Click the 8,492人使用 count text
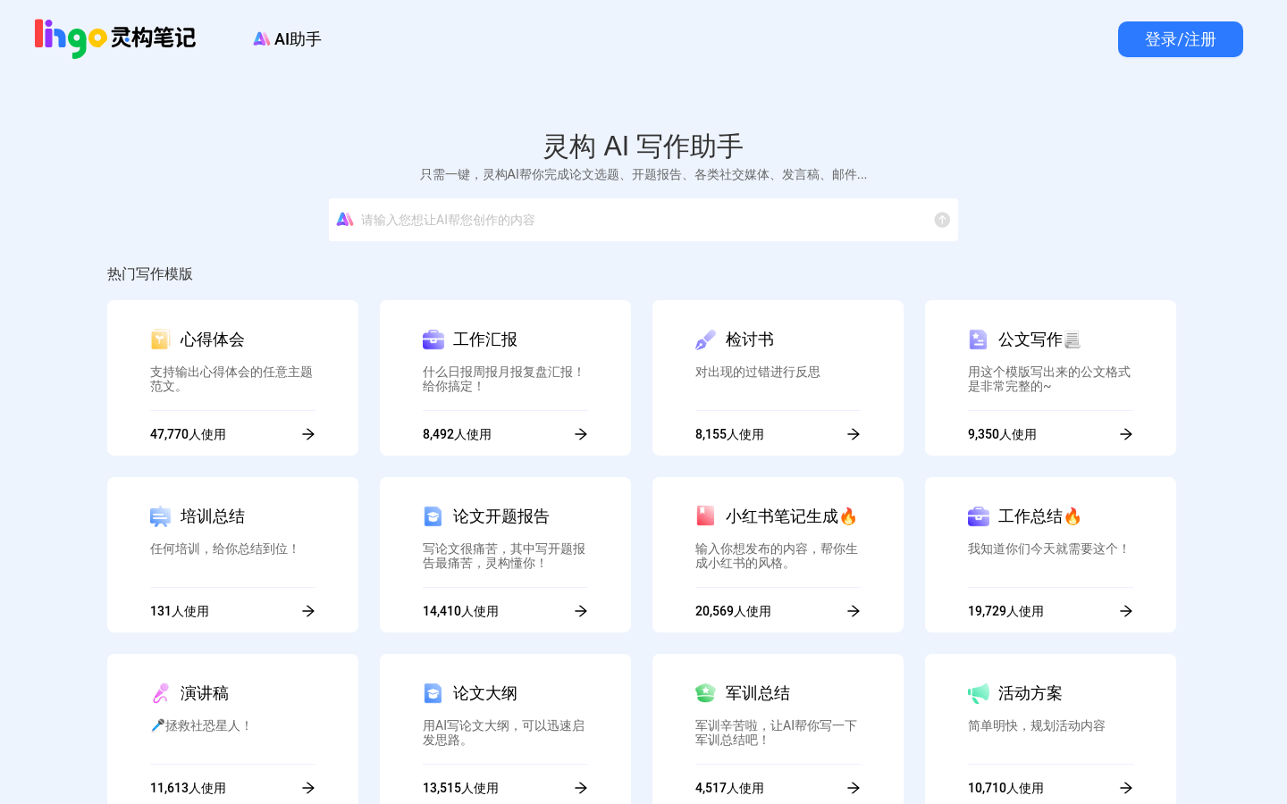Screen dimensions: 1287x804 pos(457,434)
